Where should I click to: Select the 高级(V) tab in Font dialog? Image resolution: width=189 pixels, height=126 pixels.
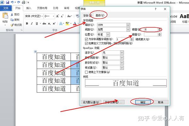coord(100,15)
